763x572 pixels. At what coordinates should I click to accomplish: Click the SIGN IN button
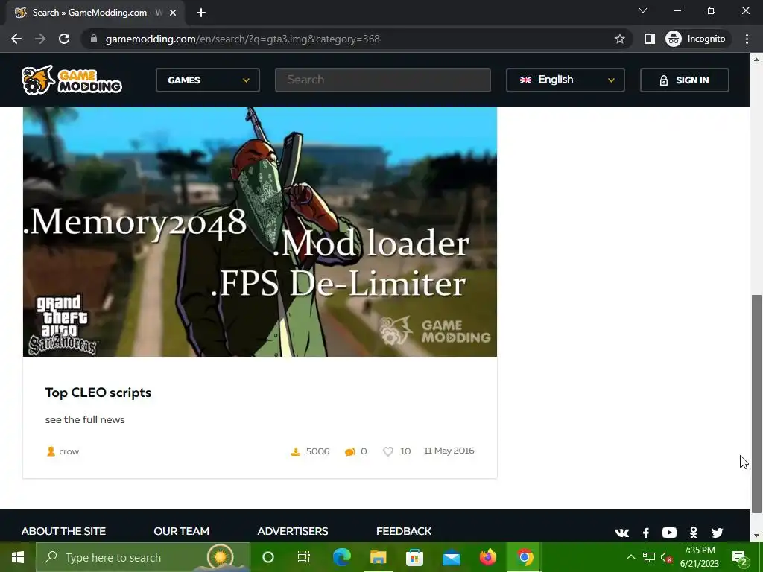[685, 80]
